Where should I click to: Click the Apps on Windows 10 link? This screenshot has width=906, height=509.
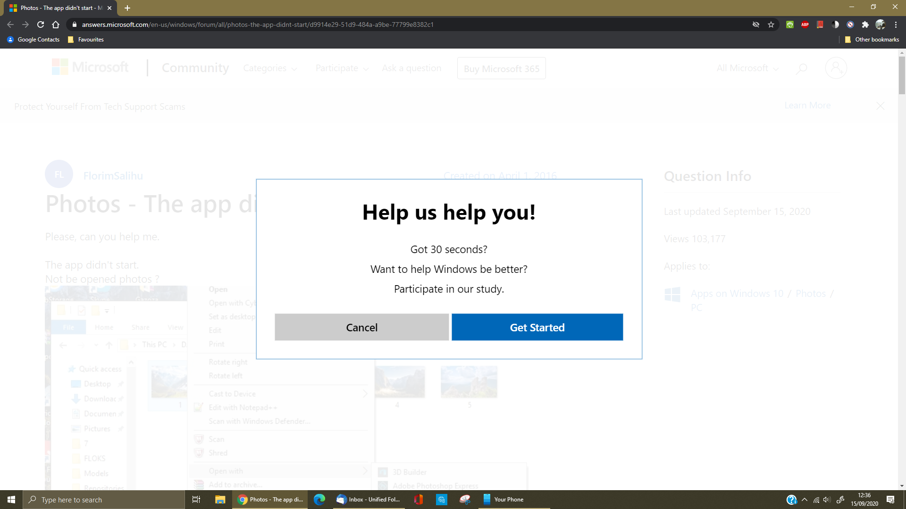click(737, 294)
